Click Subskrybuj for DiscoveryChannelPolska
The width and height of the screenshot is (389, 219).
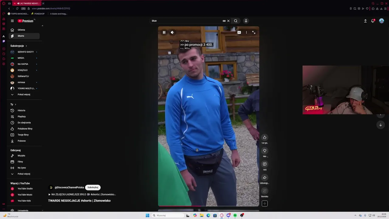93,188
